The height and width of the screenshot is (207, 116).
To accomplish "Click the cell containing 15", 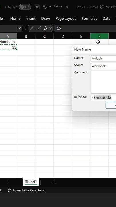I will click(8, 47).
